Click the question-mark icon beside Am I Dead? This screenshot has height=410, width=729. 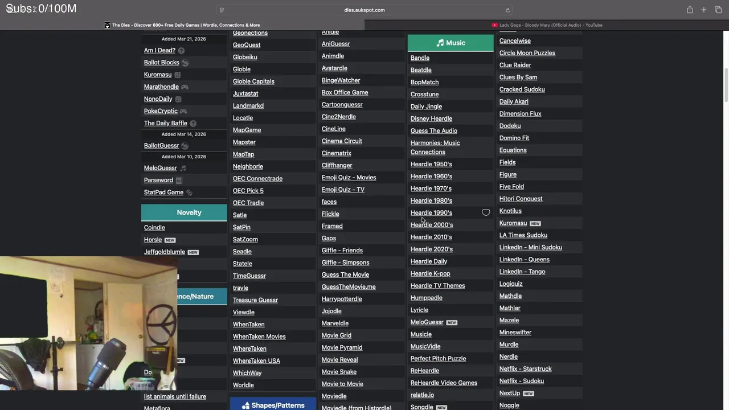click(x=181, y=51)
